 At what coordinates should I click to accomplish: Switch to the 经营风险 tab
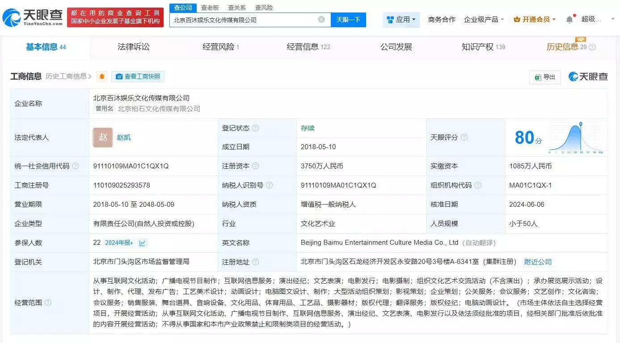click(221, 47)
